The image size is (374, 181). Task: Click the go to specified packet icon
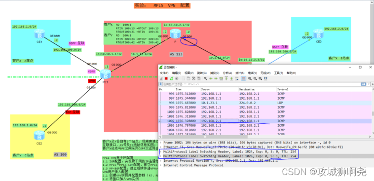click(x=221, y=78)
